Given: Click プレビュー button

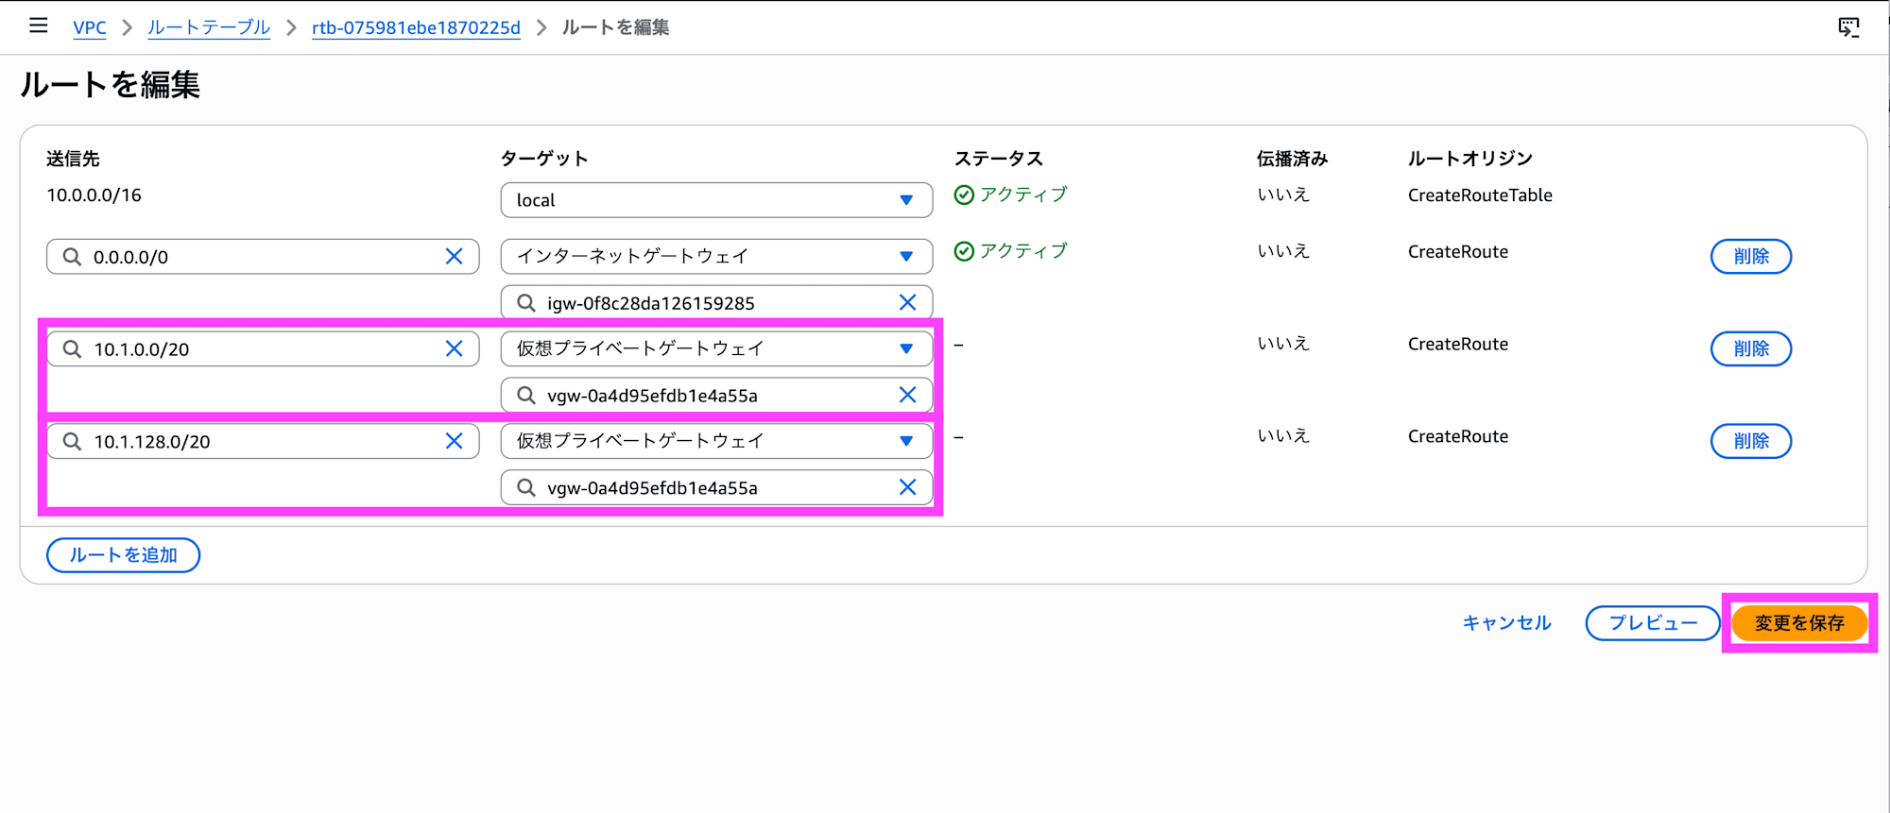Looking at the screenshot, I should point(1653,623).
